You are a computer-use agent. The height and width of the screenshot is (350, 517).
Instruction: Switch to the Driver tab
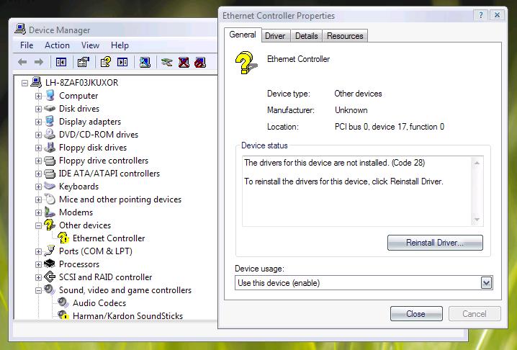pos(274,36)
